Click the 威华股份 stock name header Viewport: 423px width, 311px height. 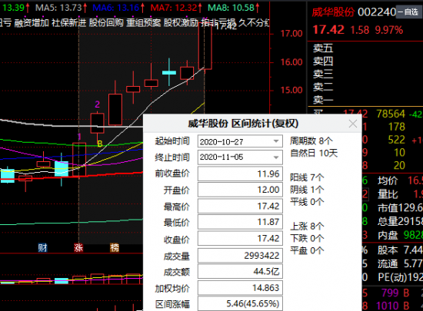[333, 12]
